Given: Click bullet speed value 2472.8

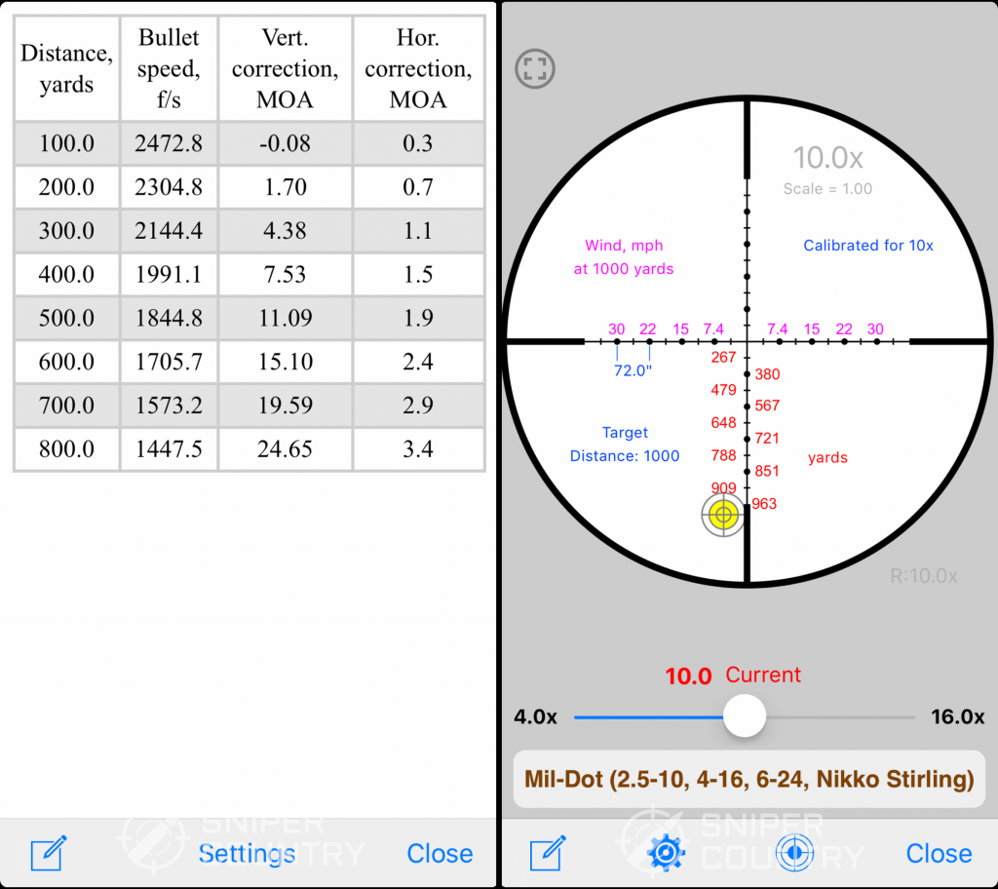Looking at the screenshot, I should point(169,143).
